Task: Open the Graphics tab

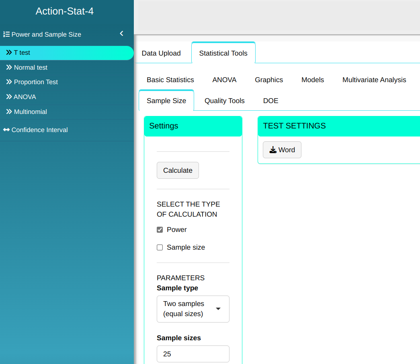Action: (x=268, y=80)
